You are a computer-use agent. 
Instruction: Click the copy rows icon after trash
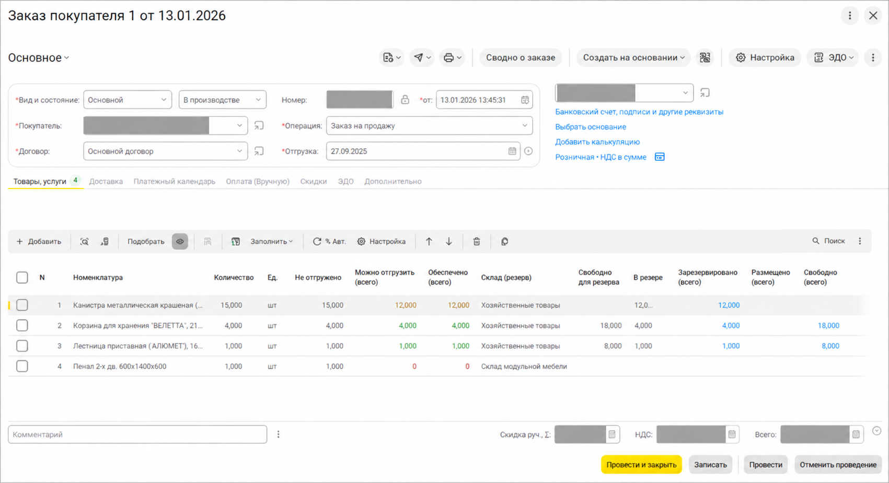click(x=504, y=241)
